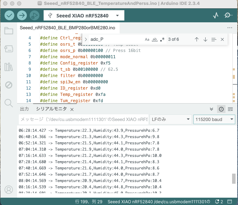Click the Upload arrow button
This screenshot has height=205, width=238.
pos(22,15)
